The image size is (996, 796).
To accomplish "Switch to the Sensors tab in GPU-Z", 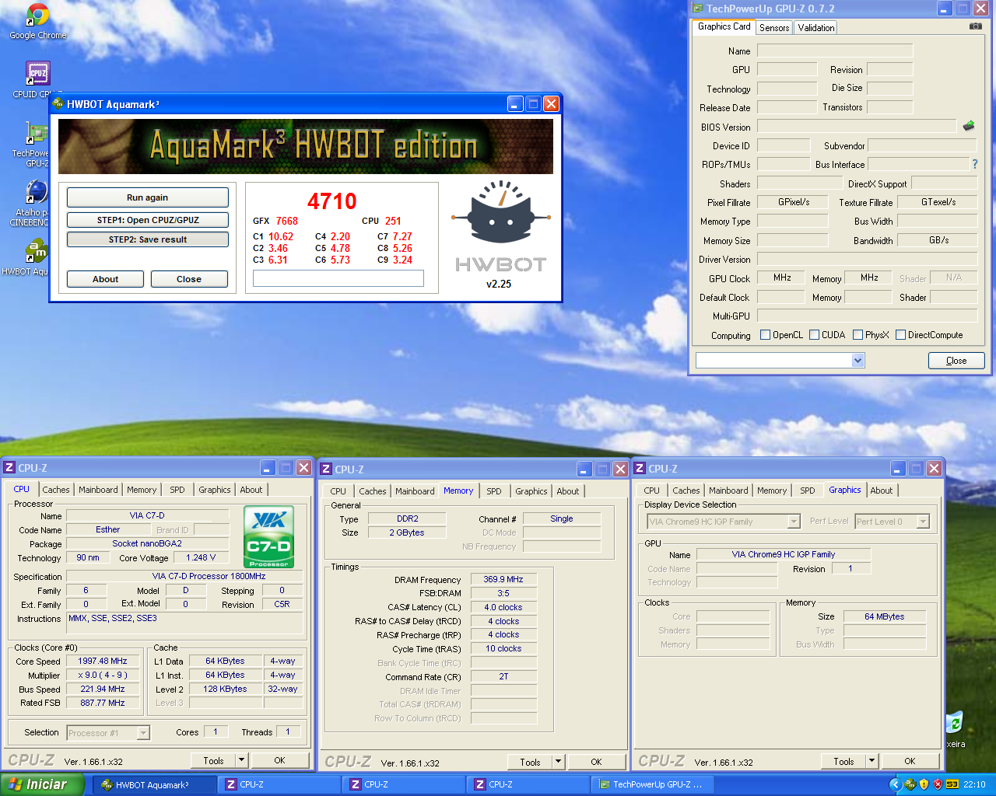I will [x=774, y=27].
